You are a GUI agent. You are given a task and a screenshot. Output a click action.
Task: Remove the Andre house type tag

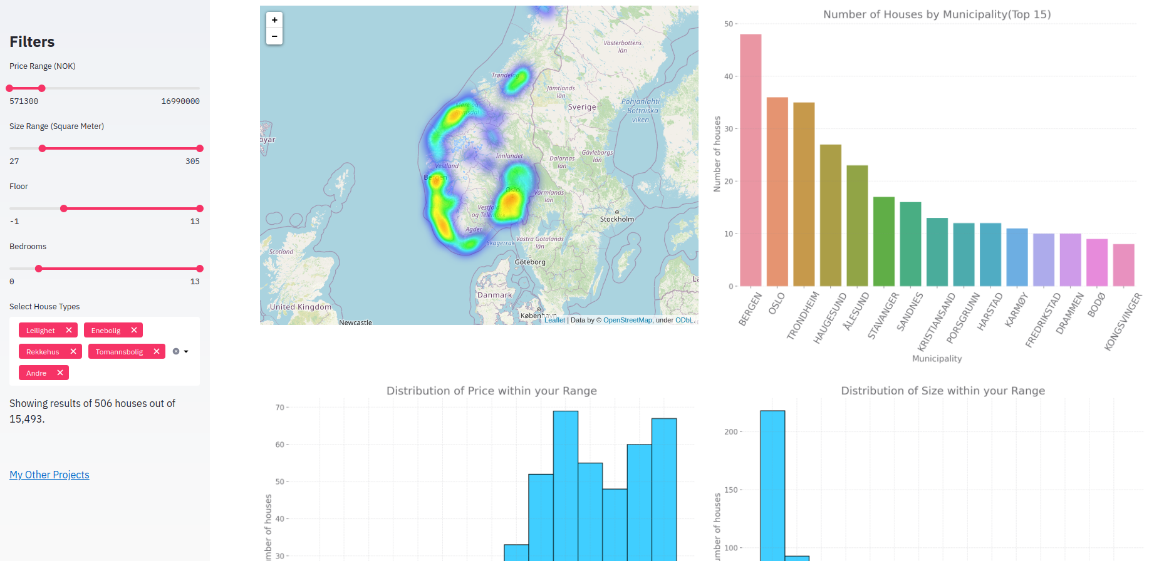tap(60, 373)
